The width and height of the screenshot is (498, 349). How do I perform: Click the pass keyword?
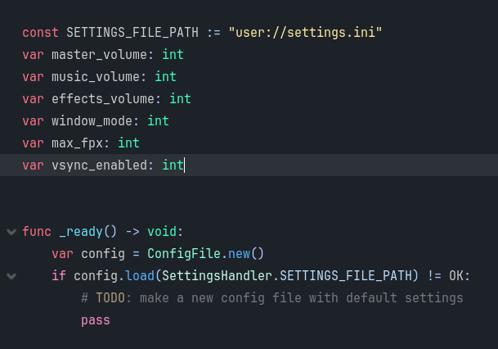pyautogui.click(x=96, y=320)
